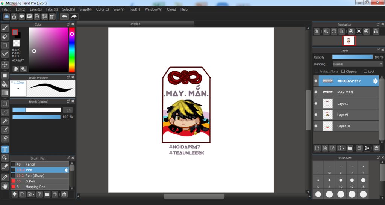Select the Rectangle Select tool
Viewport: 385px width, 205px height.
(5, 104)
